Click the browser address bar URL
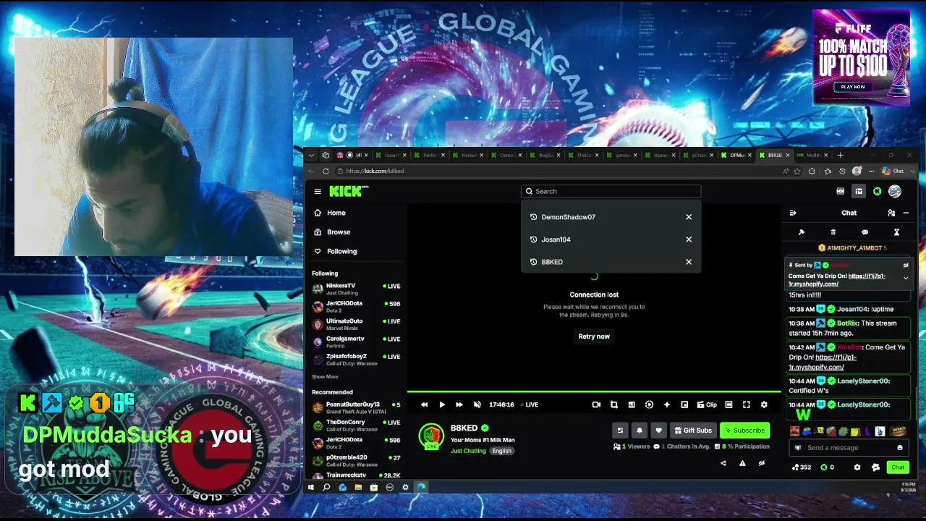 [375, 171]
